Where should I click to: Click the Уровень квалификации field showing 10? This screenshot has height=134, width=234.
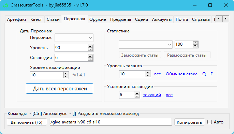pos(47,75)
